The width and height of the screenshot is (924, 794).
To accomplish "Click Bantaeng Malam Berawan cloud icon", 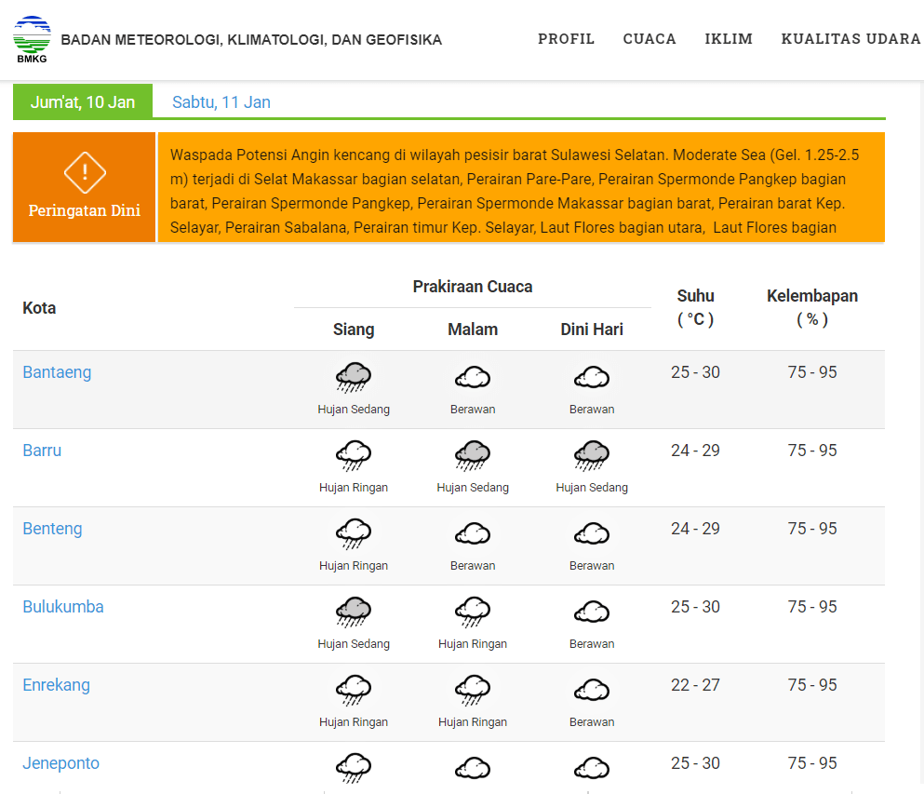I will pos(473,377).
